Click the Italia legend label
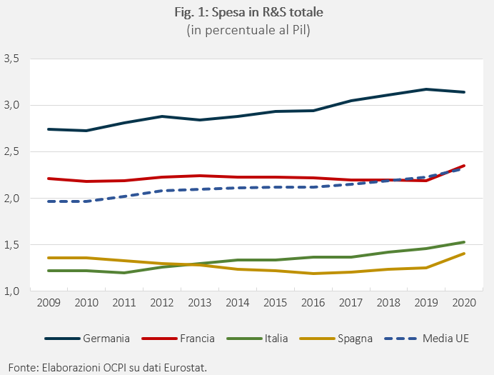This screenshot has height=375, width=494. click(276, 339)
